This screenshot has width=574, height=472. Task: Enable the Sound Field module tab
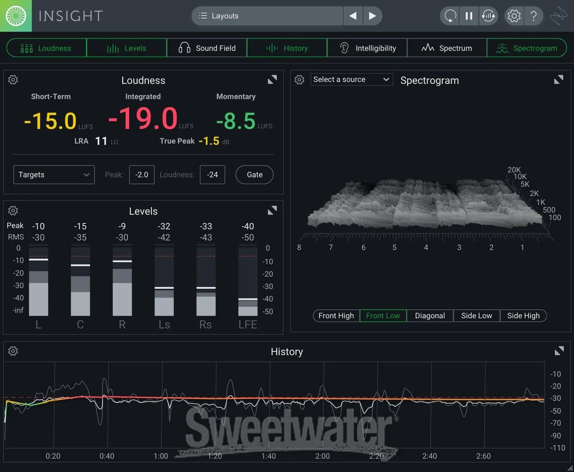coord(207,48)
